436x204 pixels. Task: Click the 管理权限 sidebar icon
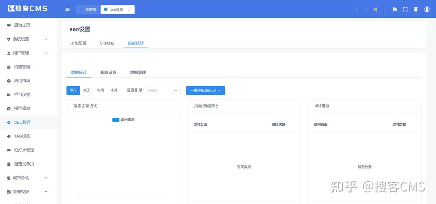9,192
